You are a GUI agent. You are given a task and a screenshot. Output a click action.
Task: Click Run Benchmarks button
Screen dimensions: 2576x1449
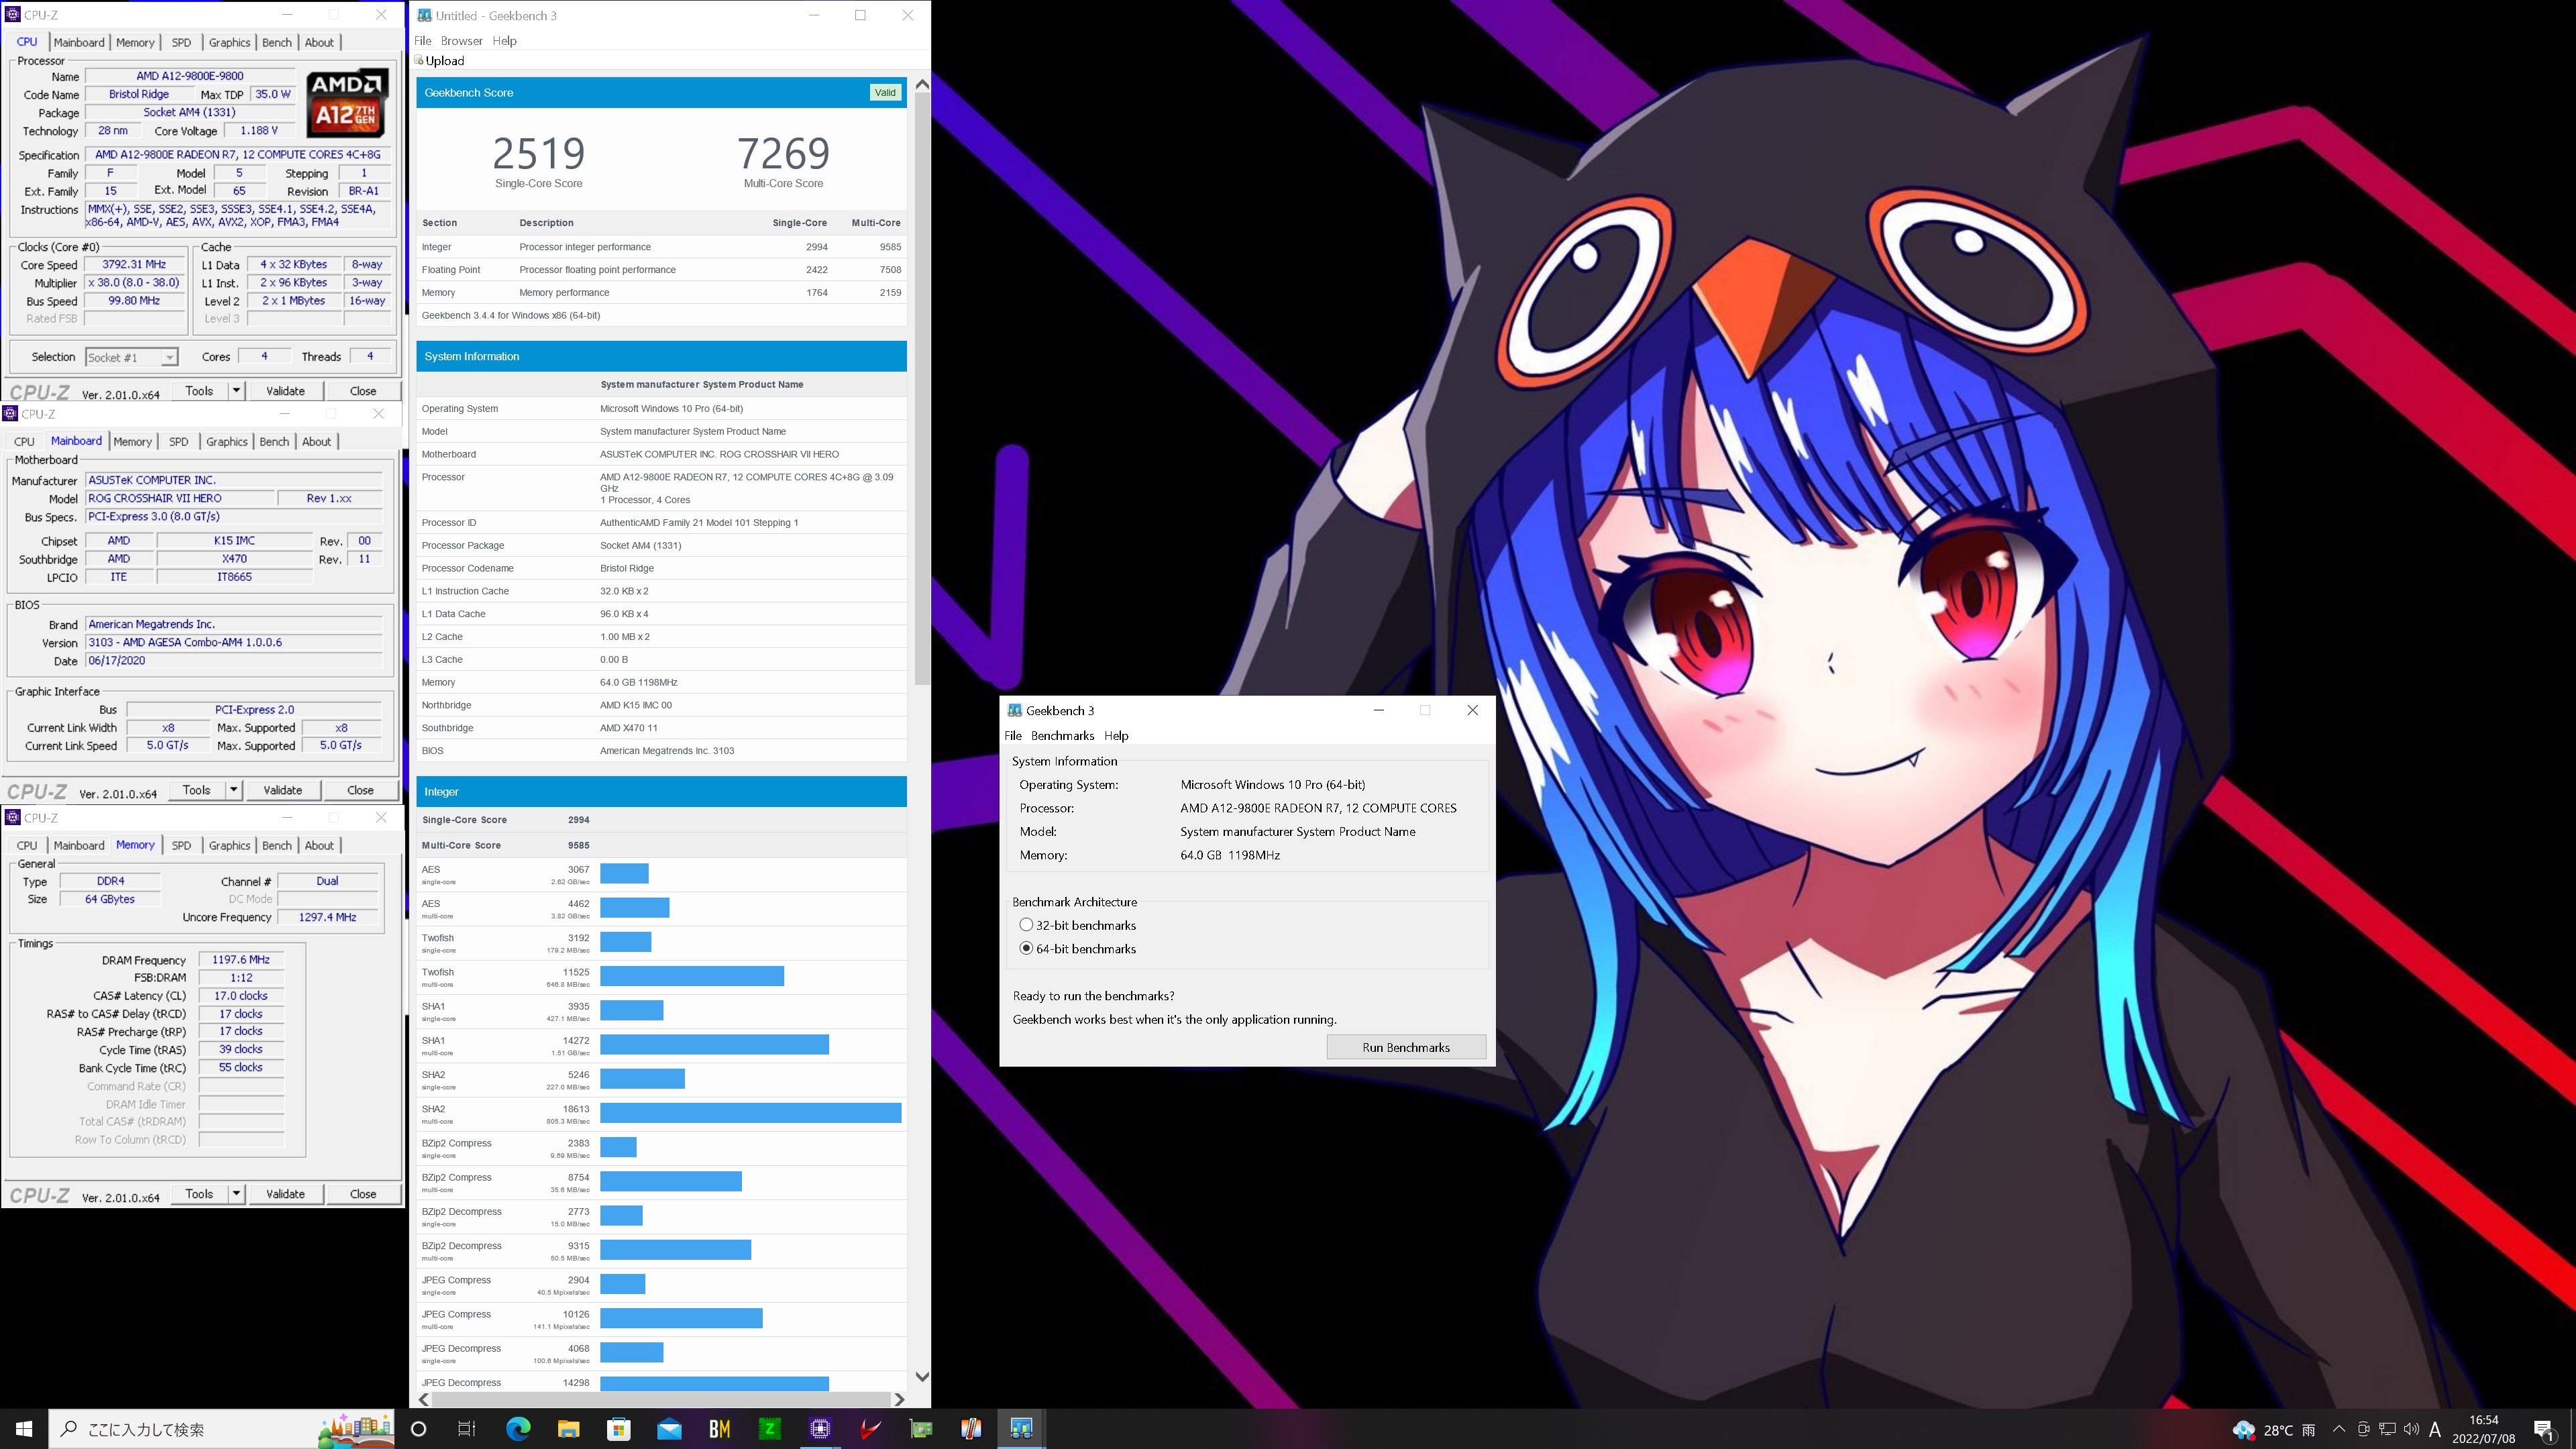(1406, 1047)
